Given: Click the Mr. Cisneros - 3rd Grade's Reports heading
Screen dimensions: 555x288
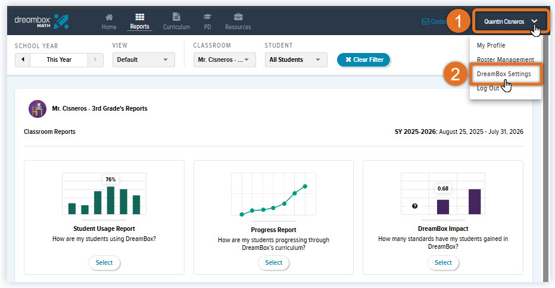Looking at the screenshot, I should [x=99, y=109].
